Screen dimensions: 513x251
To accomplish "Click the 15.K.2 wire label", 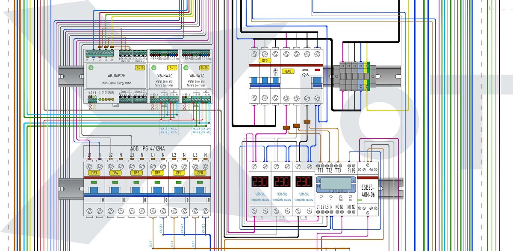I will 151,244.
